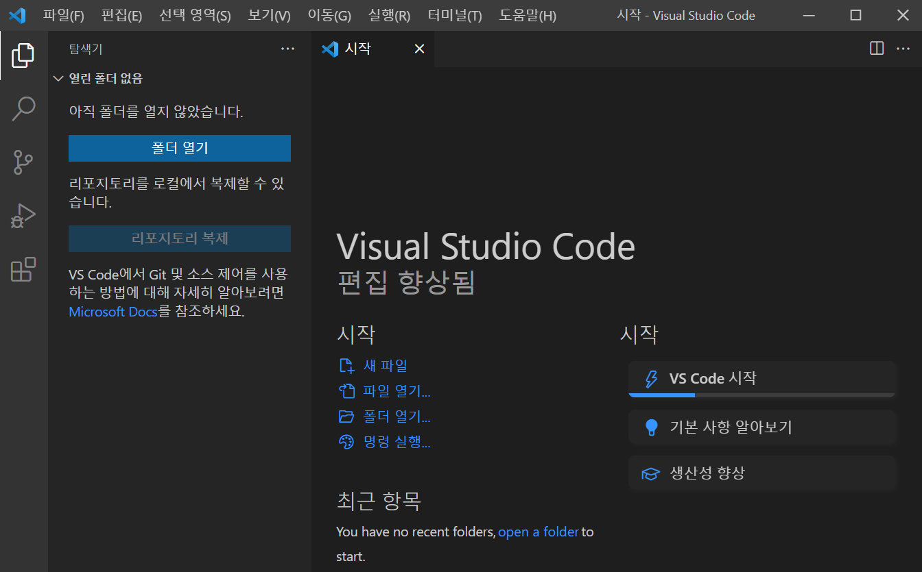Click the 최근 항목 heading

coord(379,501)
